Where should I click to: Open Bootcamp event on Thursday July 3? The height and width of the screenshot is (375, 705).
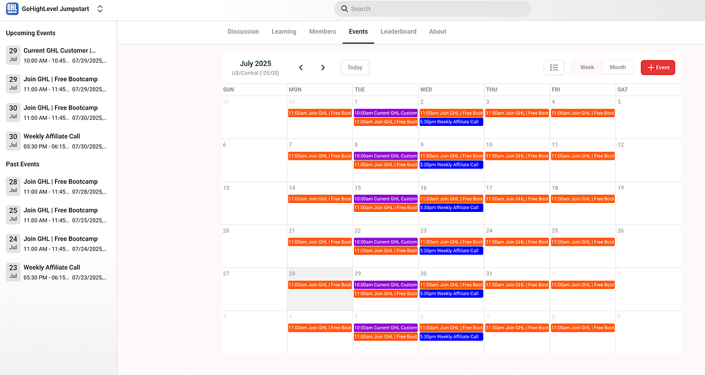[517, 113]
